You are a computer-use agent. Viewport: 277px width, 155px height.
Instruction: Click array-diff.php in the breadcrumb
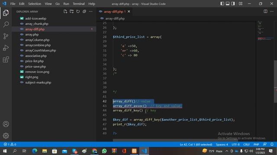click(115, 19)
